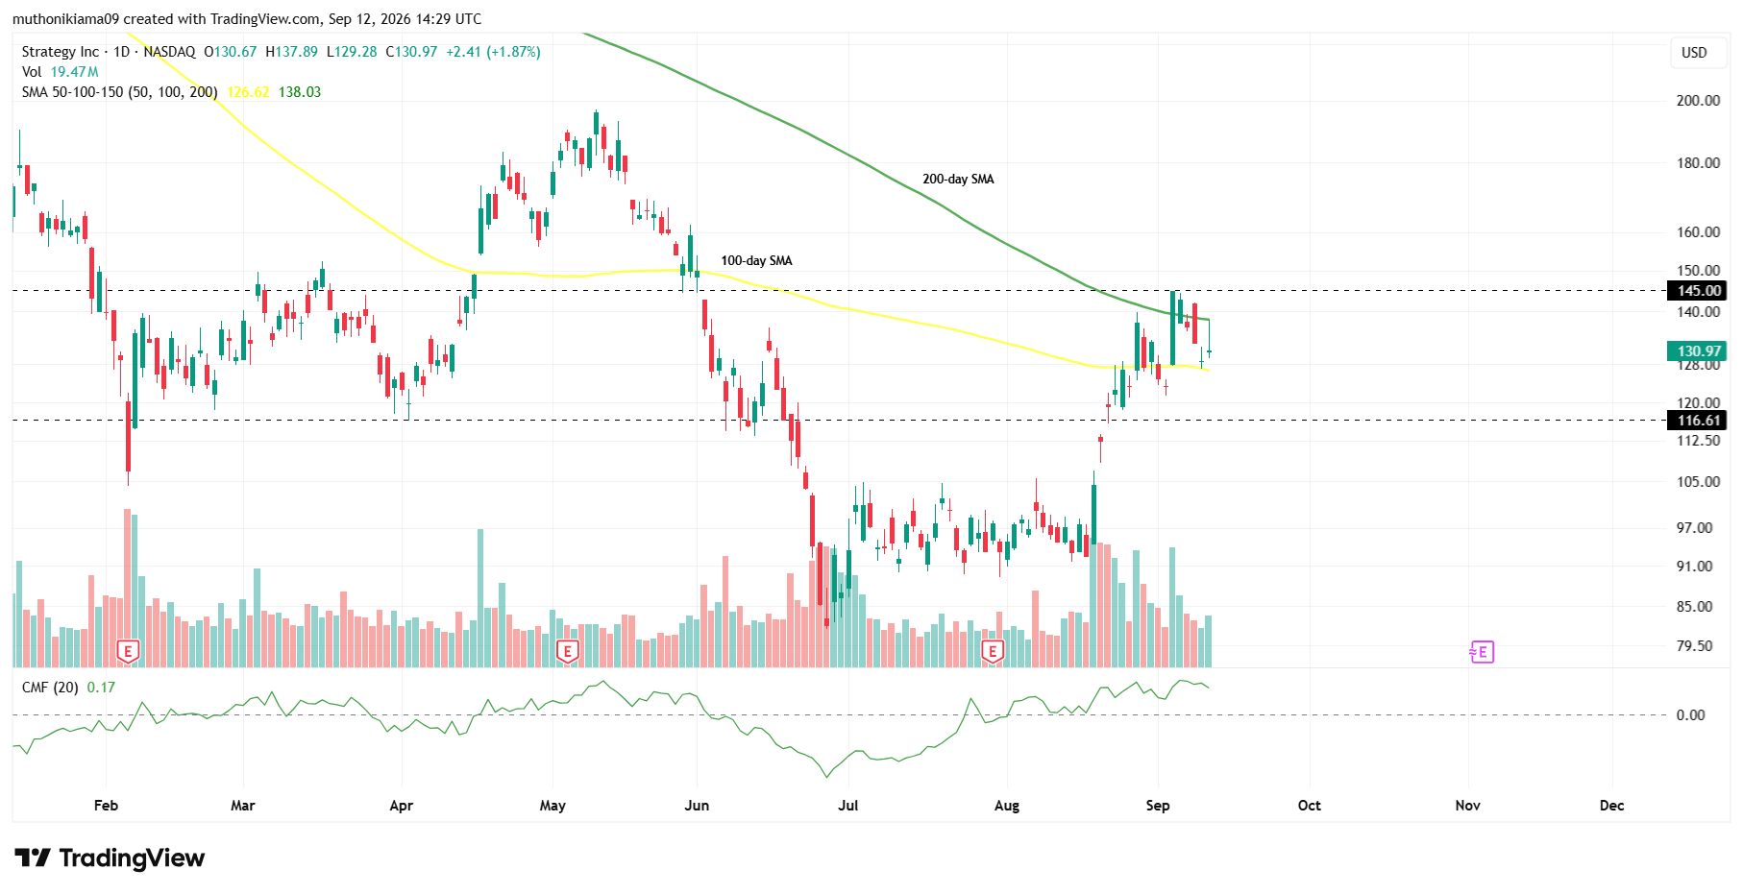The width and height of the screenshot is (1743, 894).
Task: Click the Aug label on time axis
Action: (x=1007, y=806)
